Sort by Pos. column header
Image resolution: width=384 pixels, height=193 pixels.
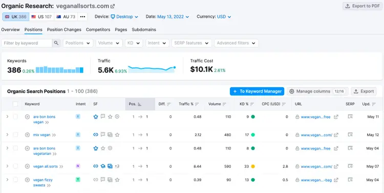click(140, 104)
